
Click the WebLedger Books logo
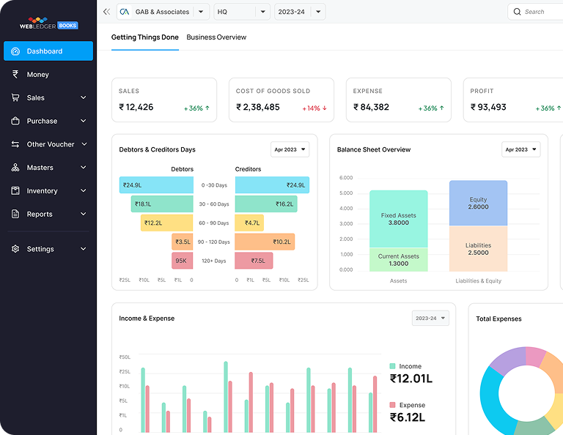click(48, 23)
